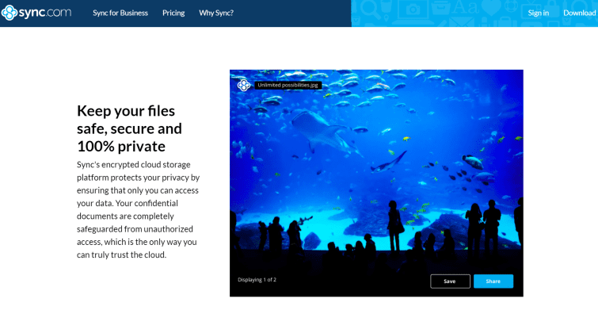The height and width of the screenshot is (310, 598).
Task: Click the Download link in the header
Action: [x=579, y=13]
